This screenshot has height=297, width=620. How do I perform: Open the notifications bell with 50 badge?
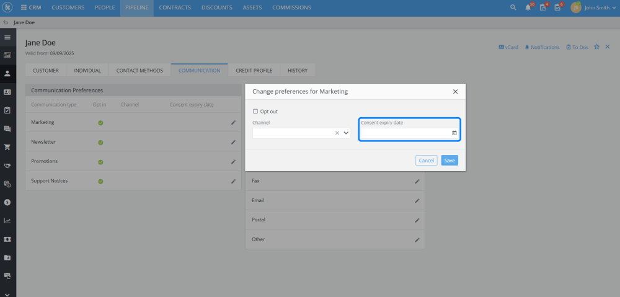(x=528, y=7)
